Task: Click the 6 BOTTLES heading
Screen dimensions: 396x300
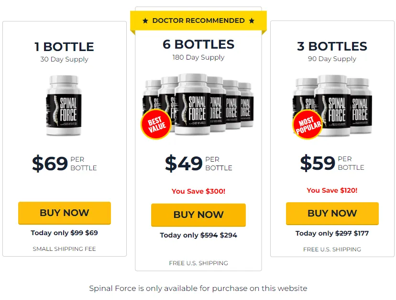Action: [198, 44]
